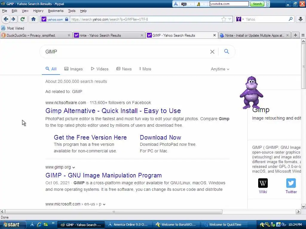306x229 pixels.
Task: Expand the www.microsoft.com result chevron
Action: coord(104,205)
